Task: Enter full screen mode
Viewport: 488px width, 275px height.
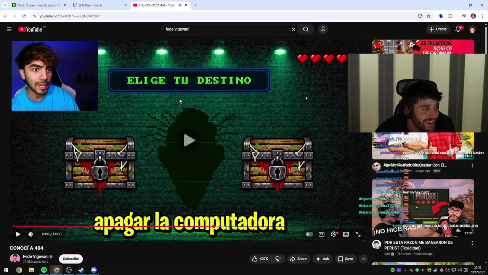Action: (x=358, y=234)
